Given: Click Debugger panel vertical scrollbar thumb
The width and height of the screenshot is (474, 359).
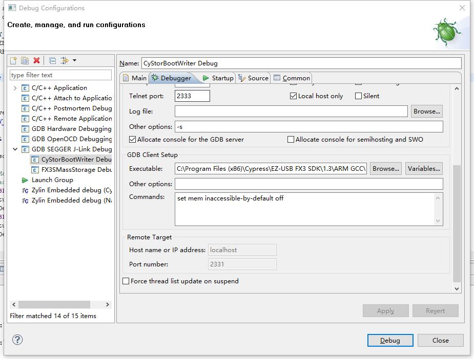Looking at the screenshot, I should tap(457, 224).
